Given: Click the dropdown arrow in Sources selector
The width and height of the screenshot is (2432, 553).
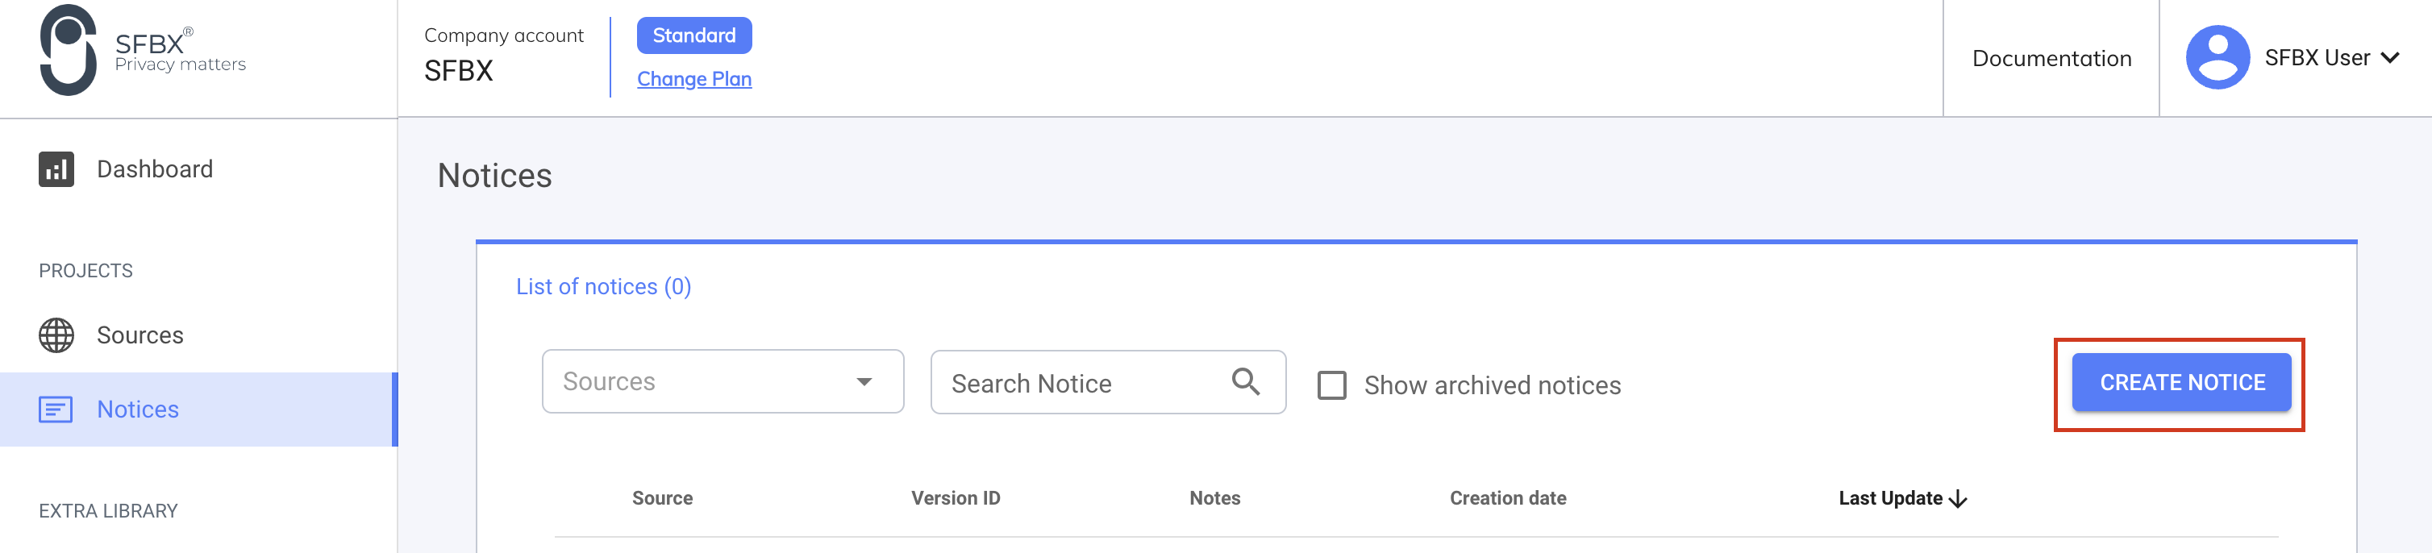Looking at the screenshot, I should tap(861, 381).
